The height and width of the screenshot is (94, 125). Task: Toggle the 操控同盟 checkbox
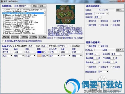(87, 25)
